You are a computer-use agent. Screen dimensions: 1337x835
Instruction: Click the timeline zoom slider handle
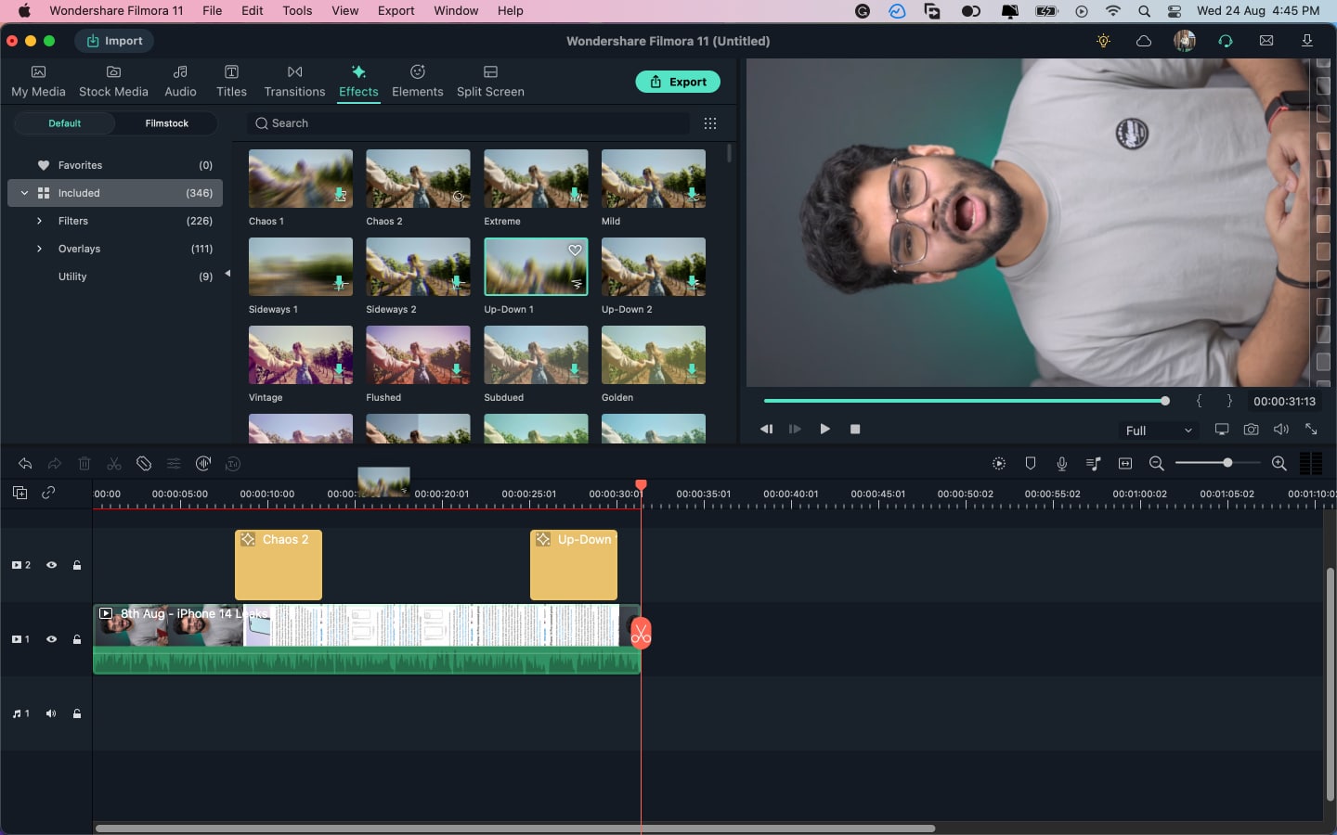[x=1227, y=463]
